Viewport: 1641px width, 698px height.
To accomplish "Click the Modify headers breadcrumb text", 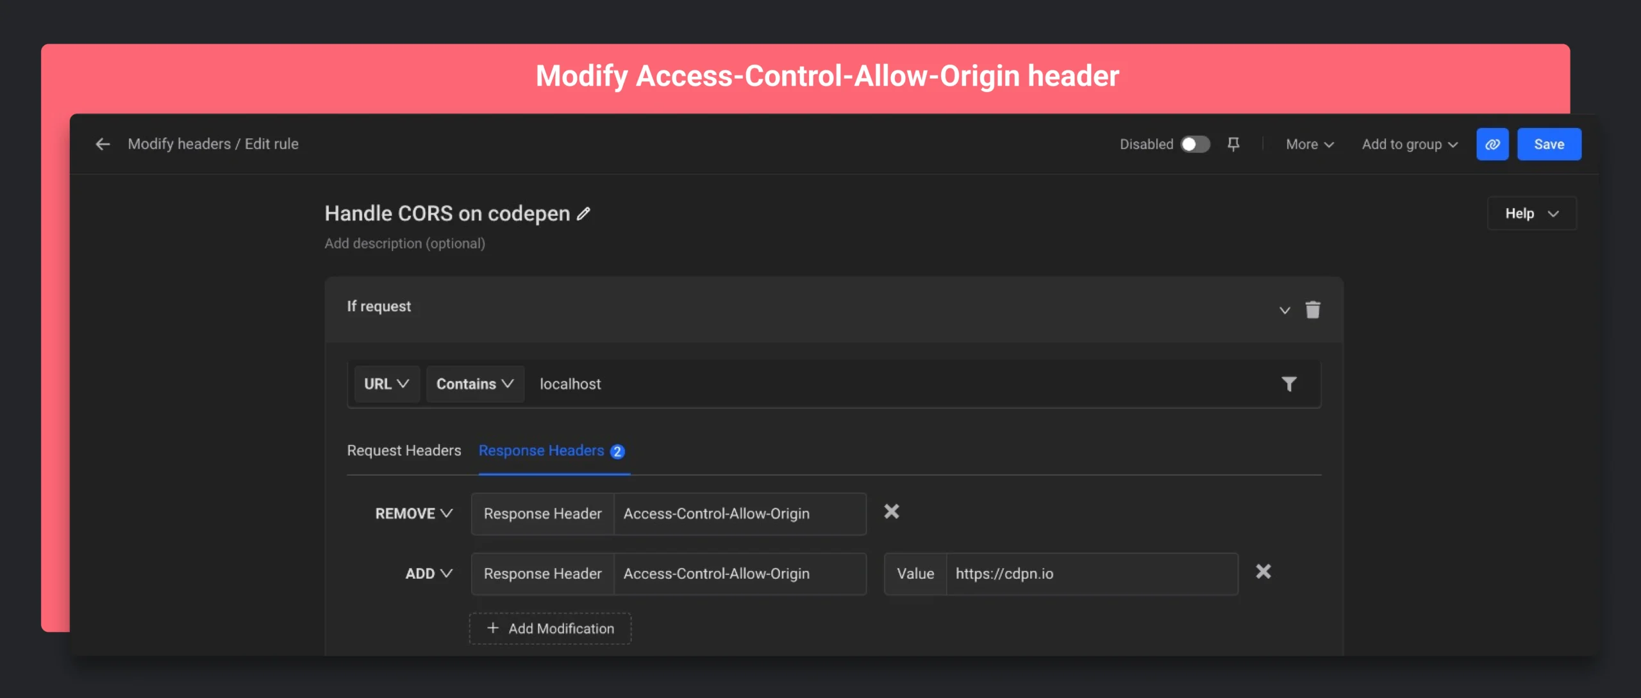I will click(179, 144).
